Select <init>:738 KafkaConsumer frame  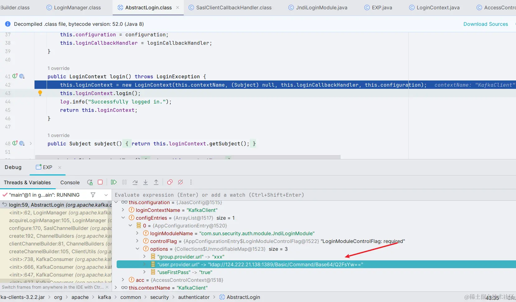56,259
